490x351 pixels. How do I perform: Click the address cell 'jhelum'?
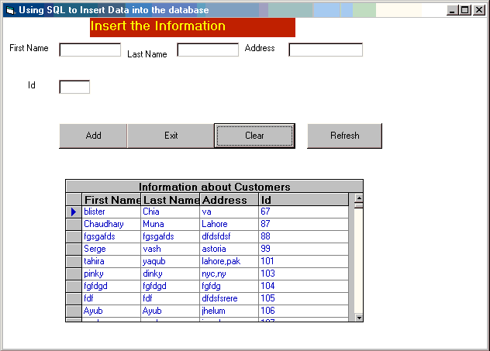pyautogui.click(x=229, y=311)
